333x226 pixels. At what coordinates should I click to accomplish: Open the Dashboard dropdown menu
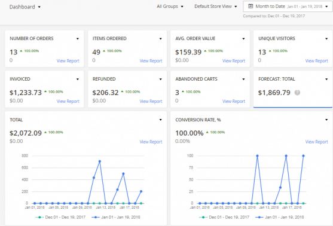25,7
